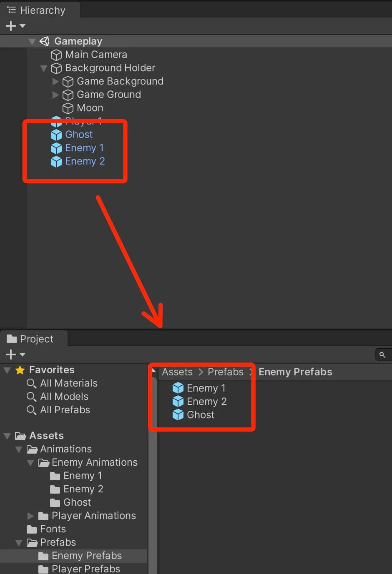Screen dimensions: 392x574
Task: Expand the Player Animations folder
Action: tap(30, 516)
